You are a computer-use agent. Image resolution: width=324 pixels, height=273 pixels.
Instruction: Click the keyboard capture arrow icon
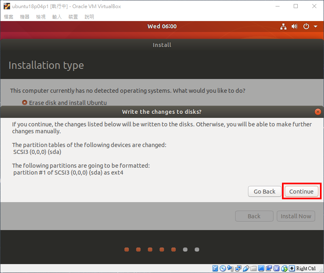[x=292, y=269]
